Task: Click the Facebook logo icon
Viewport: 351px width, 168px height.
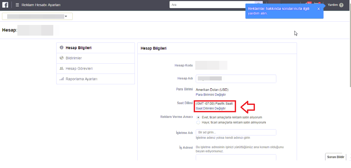Action: tap(5, 5)
